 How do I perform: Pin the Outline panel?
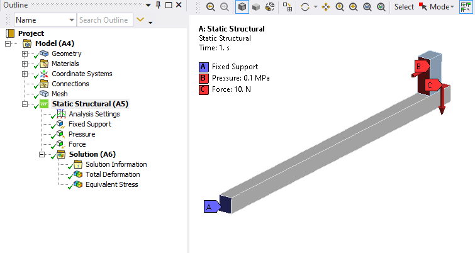(x=158, y=5)
